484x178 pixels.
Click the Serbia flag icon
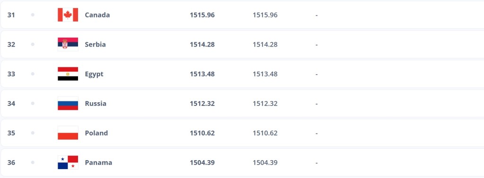pos(68,44)
